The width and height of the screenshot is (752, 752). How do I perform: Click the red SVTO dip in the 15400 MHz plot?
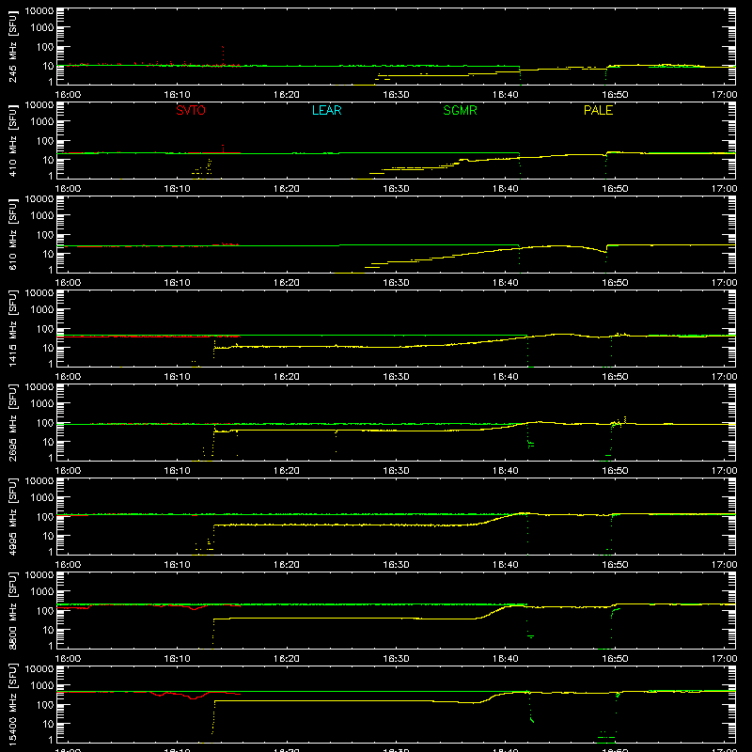click(x=193, y=697)
